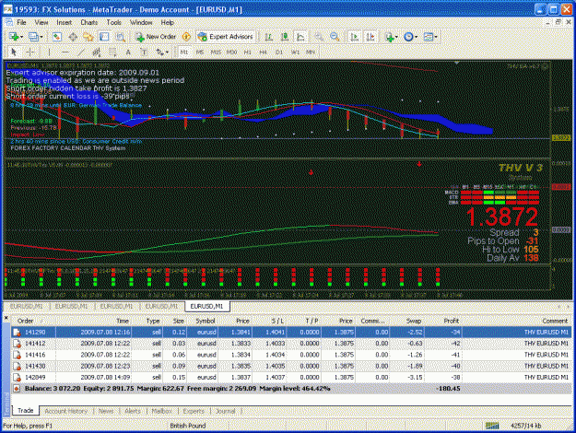Sort by the Profit column header

[x=445, y=321]
